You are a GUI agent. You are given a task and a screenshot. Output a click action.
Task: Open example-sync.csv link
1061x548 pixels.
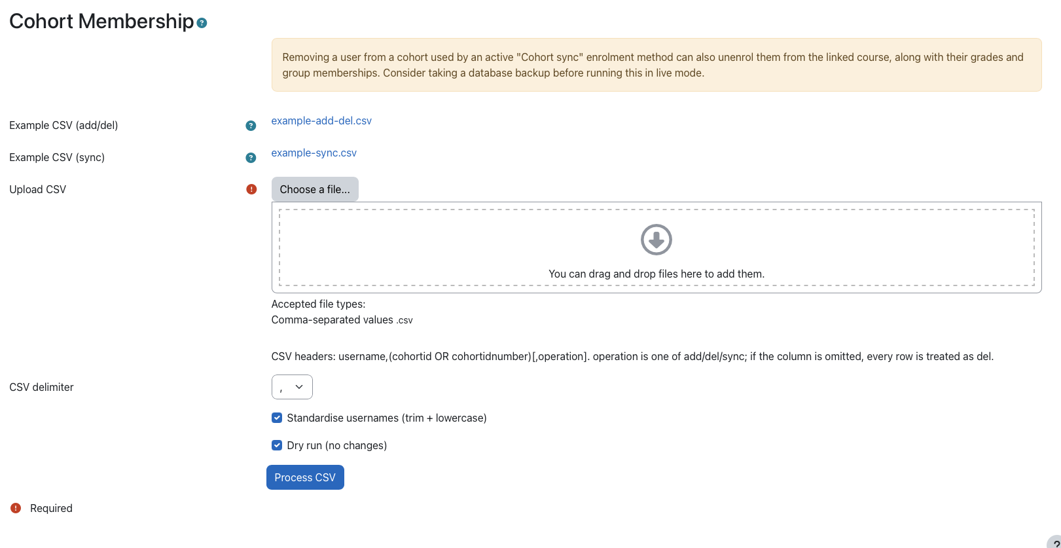tap(314, 153)
